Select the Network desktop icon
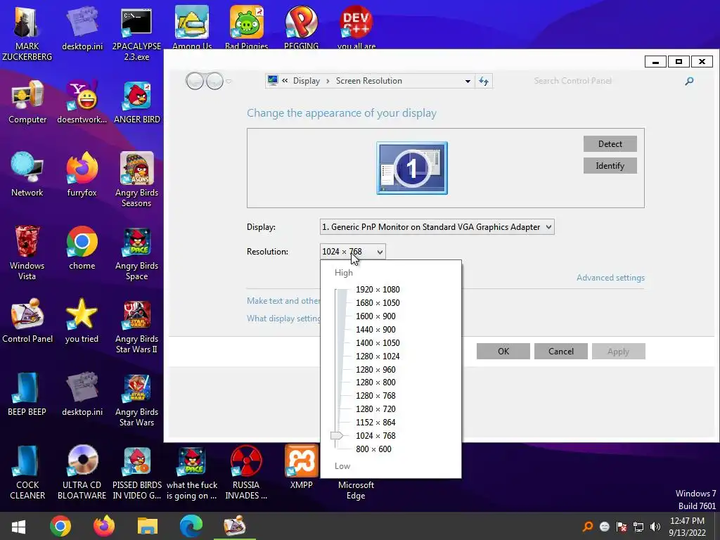The image size is (720, 540). (27, 174)
